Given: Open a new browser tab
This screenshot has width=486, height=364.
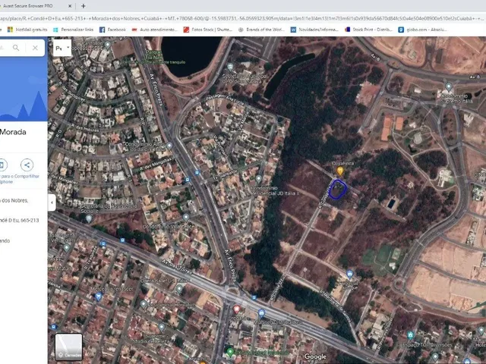Looking at the screenshot, I should coord(83,6).
